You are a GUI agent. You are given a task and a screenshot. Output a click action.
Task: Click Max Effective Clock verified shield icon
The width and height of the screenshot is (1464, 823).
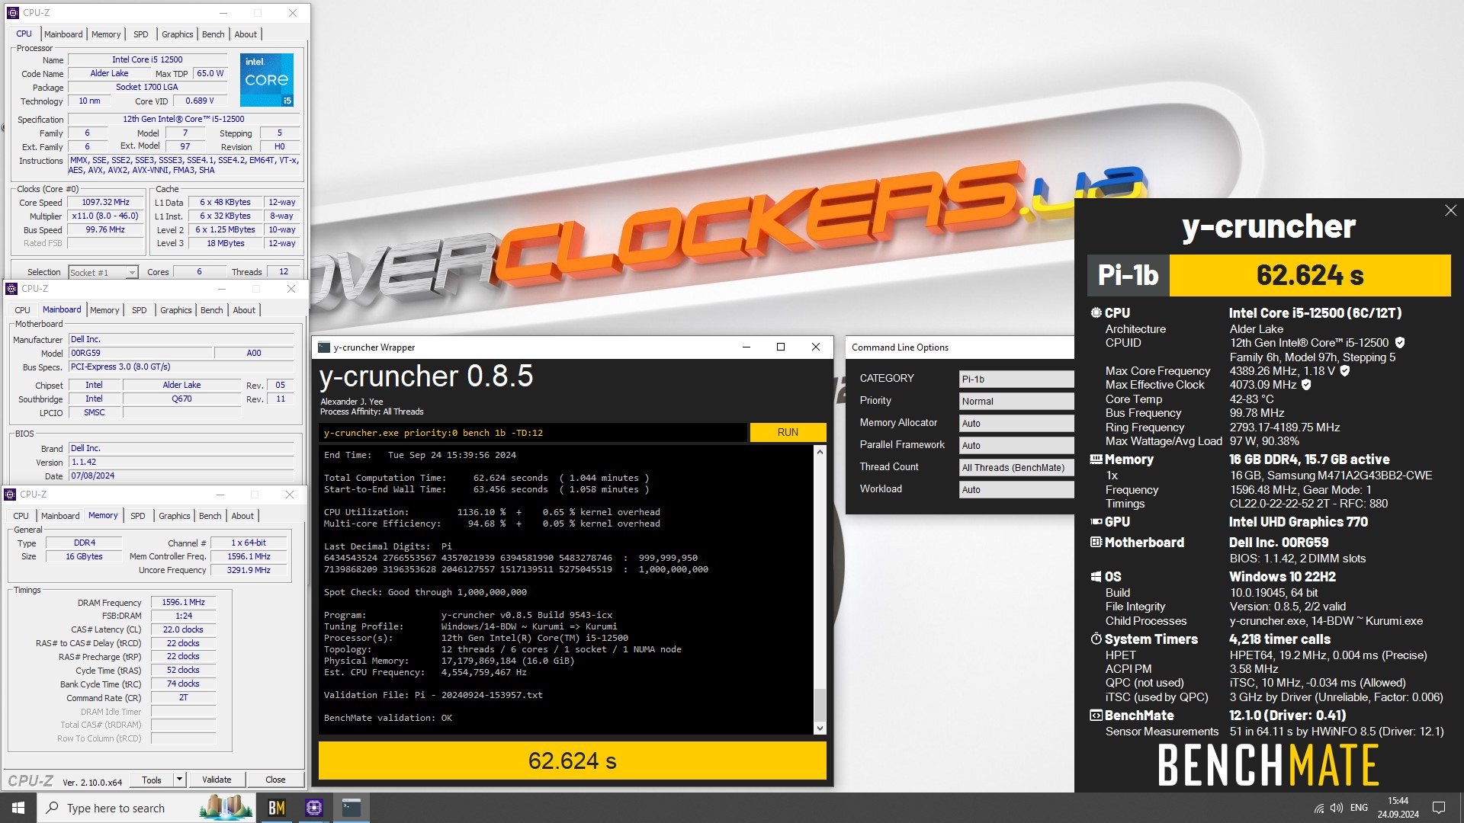1306,385
